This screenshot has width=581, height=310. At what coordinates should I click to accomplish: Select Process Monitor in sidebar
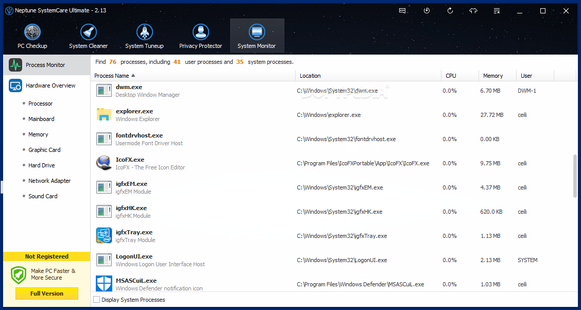click(x=47, y=65)
